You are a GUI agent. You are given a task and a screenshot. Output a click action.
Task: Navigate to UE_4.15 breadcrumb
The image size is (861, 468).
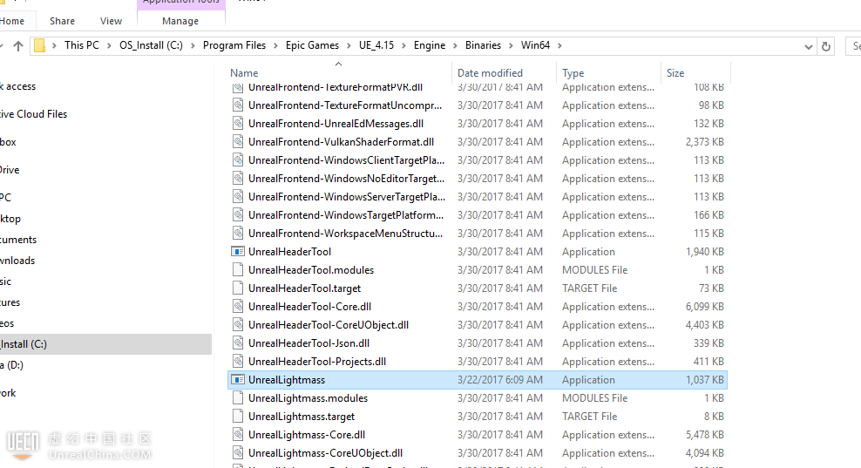click(x=376, y=45)
